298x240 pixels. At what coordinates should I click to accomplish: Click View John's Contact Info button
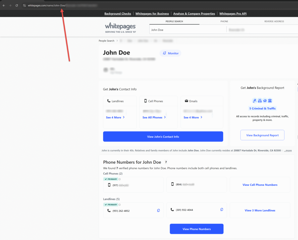(163, 136)
